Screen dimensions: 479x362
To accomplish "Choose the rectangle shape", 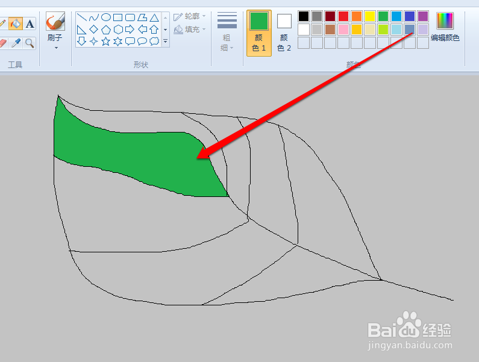I will click(118, 17).
